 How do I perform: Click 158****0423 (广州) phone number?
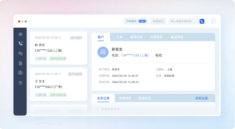[48, 87]
